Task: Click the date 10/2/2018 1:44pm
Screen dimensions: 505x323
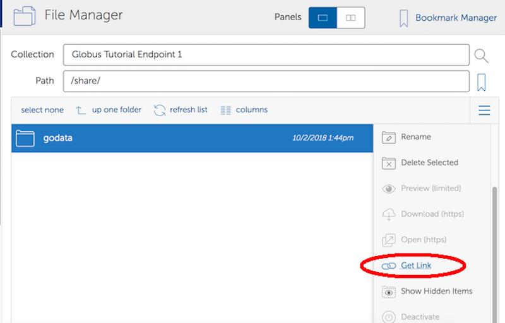Action: pos(323,138)
